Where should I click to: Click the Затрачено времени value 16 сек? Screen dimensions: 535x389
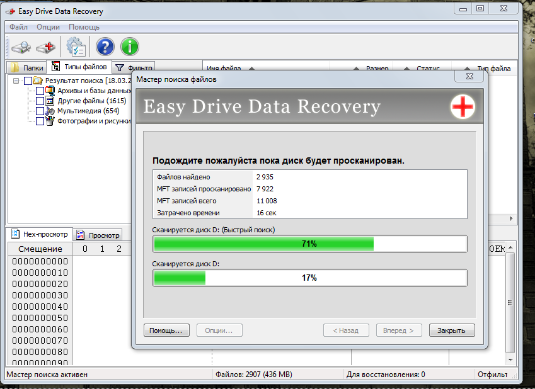point(266,213)
